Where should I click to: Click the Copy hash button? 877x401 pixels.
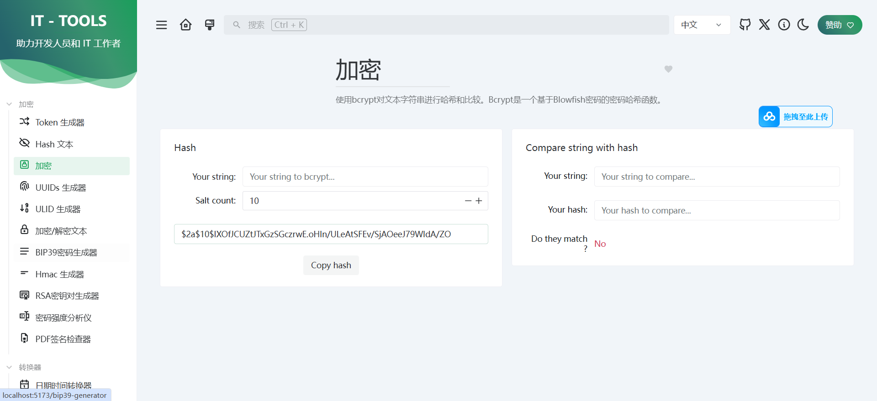pyautogui.click(x=331, y=265)
